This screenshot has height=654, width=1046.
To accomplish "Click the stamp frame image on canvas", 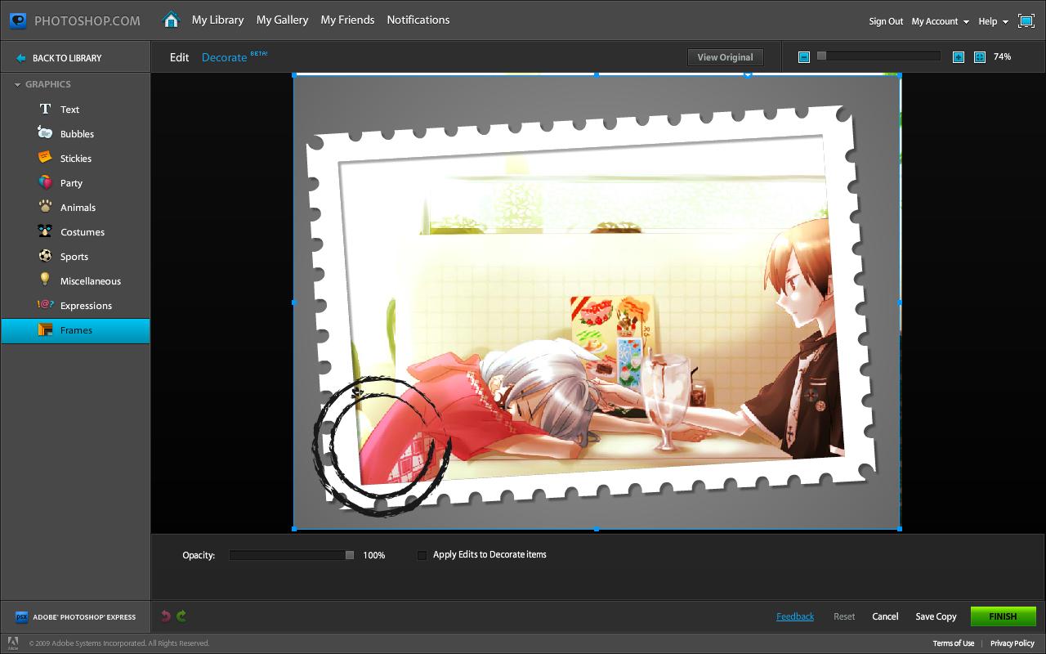I will tap(597, 302).
